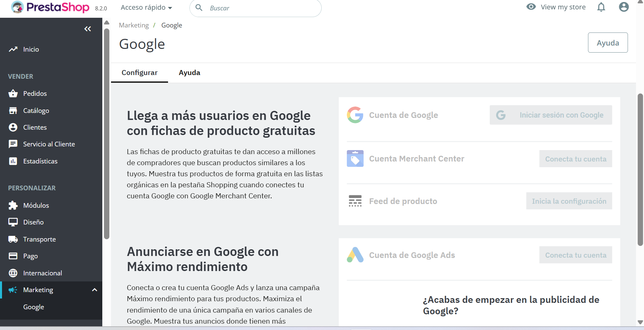Viewport: 644px width, 330px height.
Task: Switch to the Configurar tab
Action: 140,73
